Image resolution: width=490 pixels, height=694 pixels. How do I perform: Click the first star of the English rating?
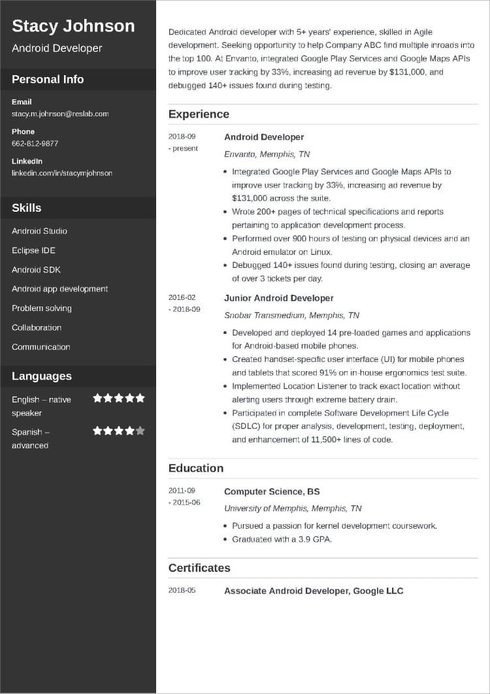pos(97,398)
